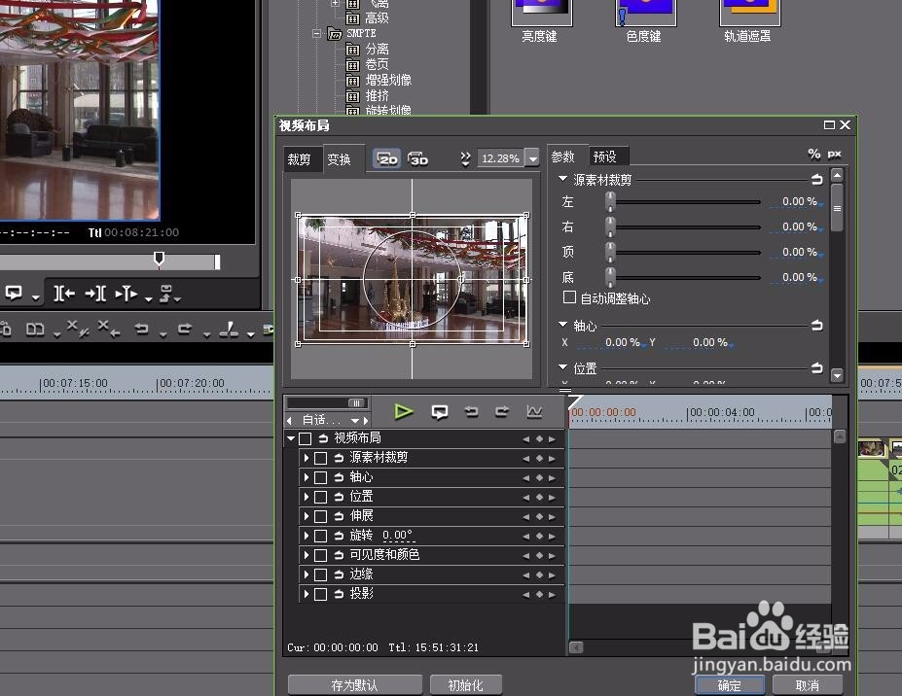Click the loop playback icon next to play
This screenshot has height=696, width=902.
(x=440, y=412)
